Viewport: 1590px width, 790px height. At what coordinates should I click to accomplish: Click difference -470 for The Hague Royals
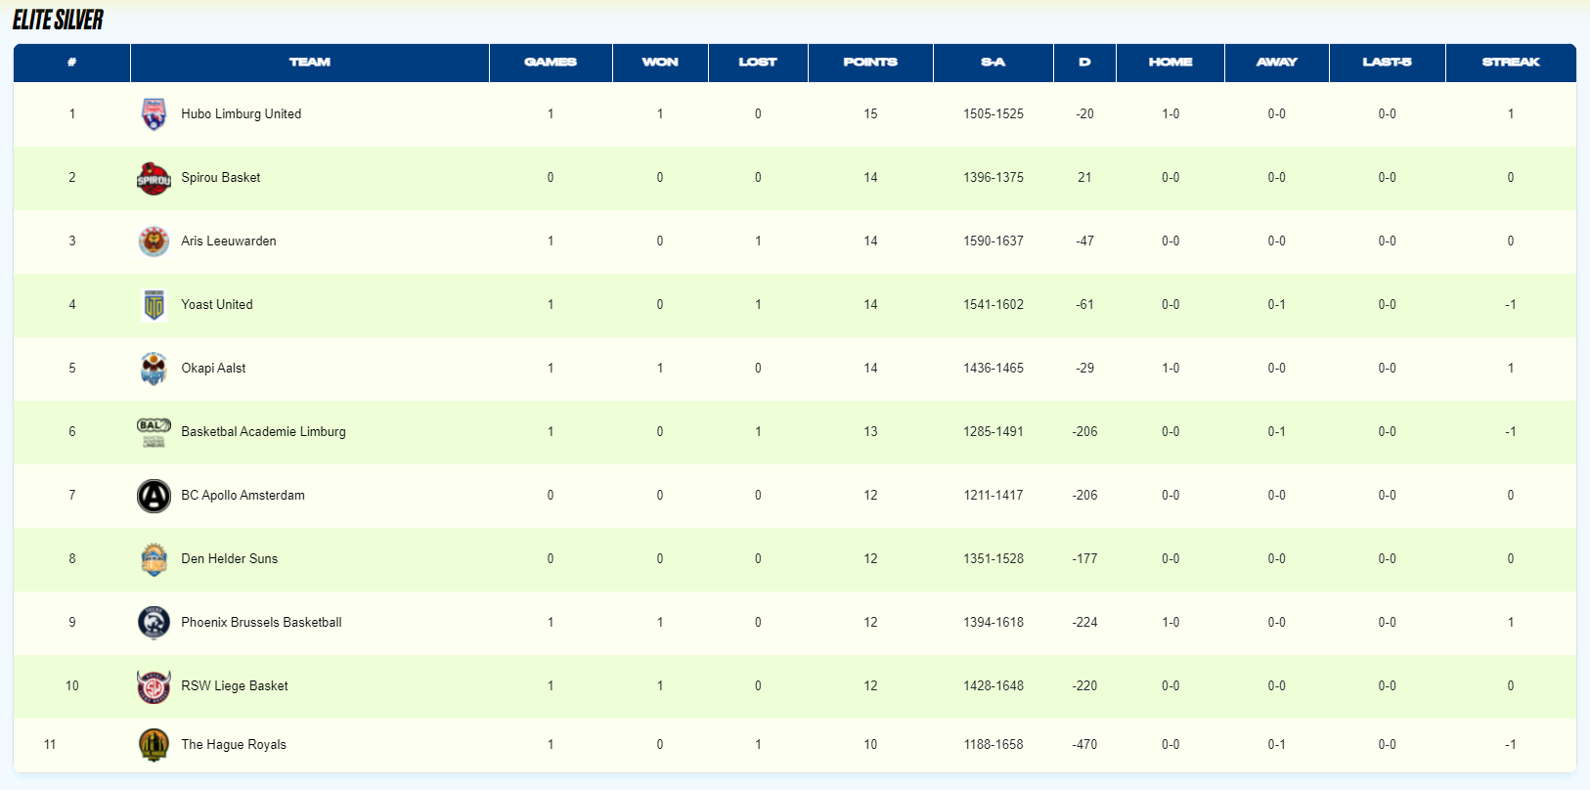click(1084, 745)
